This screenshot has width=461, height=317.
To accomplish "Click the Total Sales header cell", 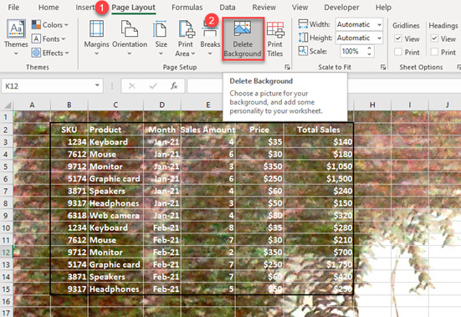I will tap(319, 130).
